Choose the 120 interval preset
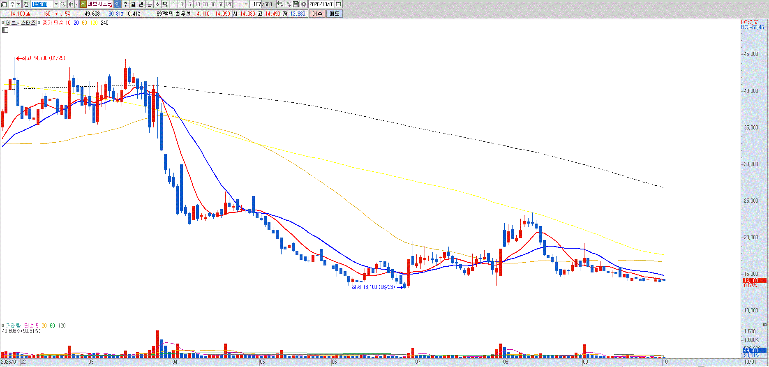The image size is (769, 367). (x=229, y=4)
